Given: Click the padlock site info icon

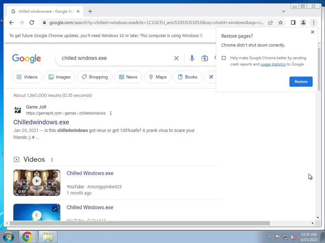Looking at the screenshot, I should tap(44, 22).
